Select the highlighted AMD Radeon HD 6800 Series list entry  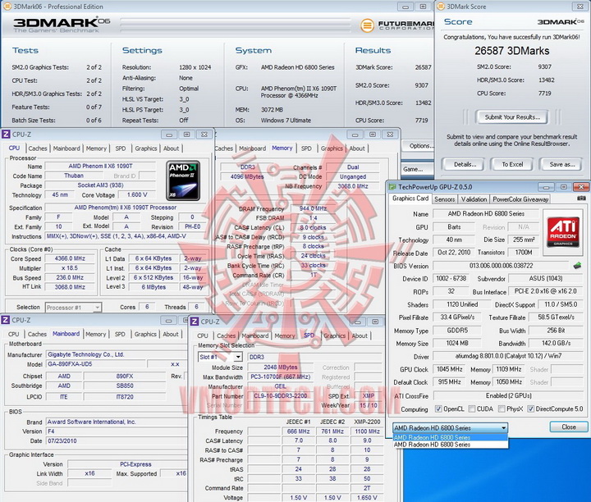coord(451,437)
